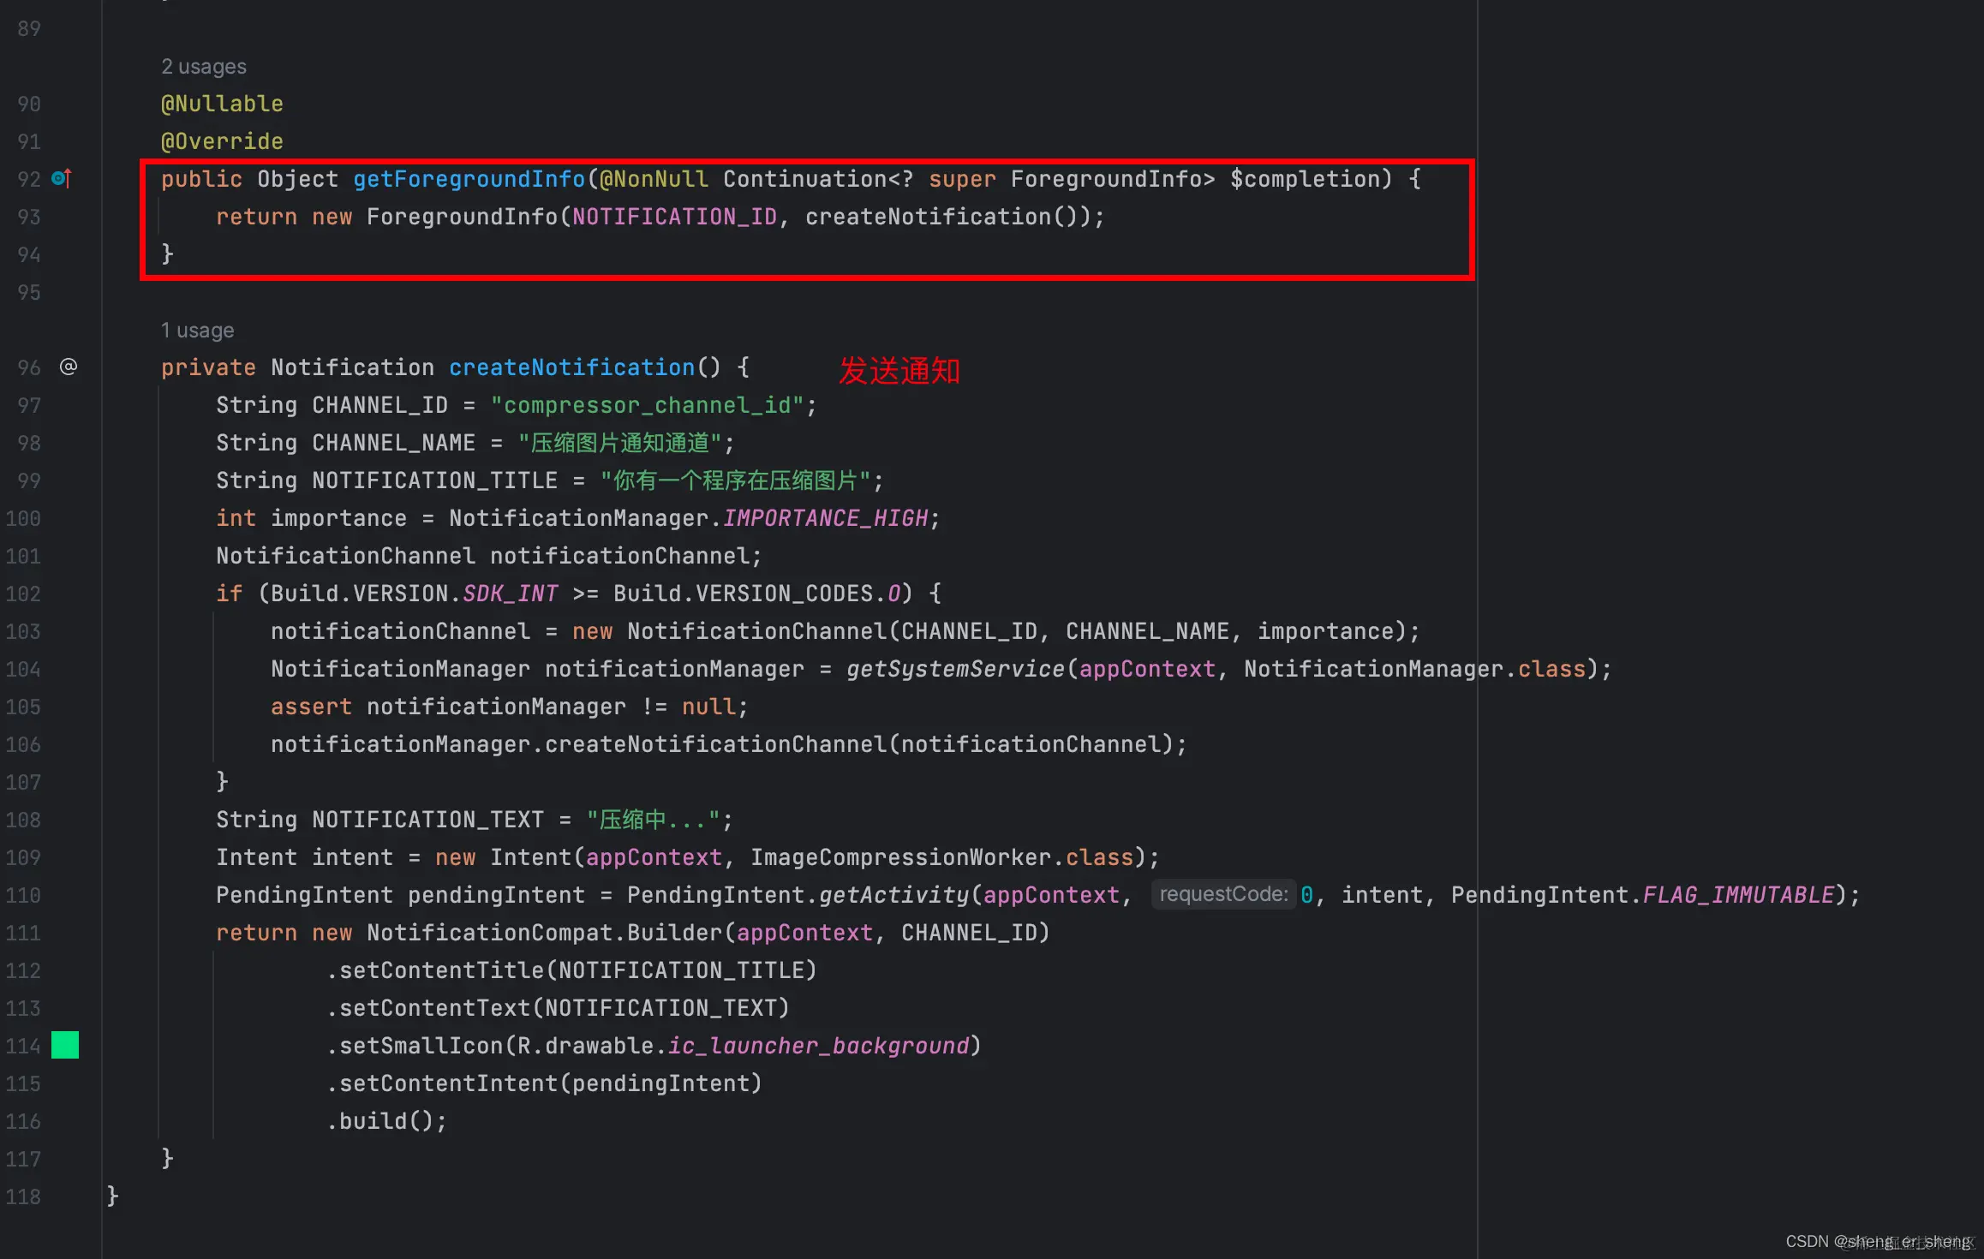Click the "compressor_channel_id" string literal
This screenshot has height=1259, width=1984.
coord(647,405)
